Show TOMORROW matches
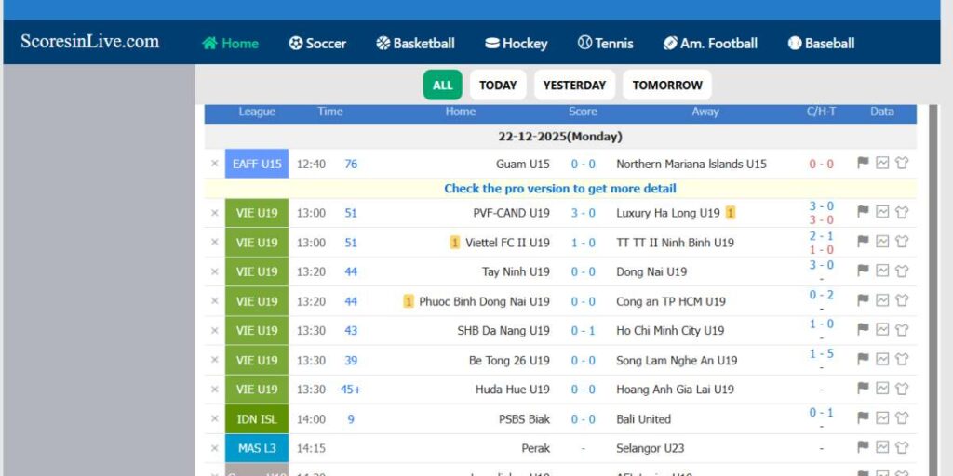953x476 pixels. [667, 86]
